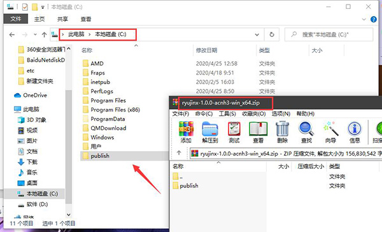Screen dimensions: 382x232
Task: Open recent locations dropdown arrow
Action: point(35,34)
